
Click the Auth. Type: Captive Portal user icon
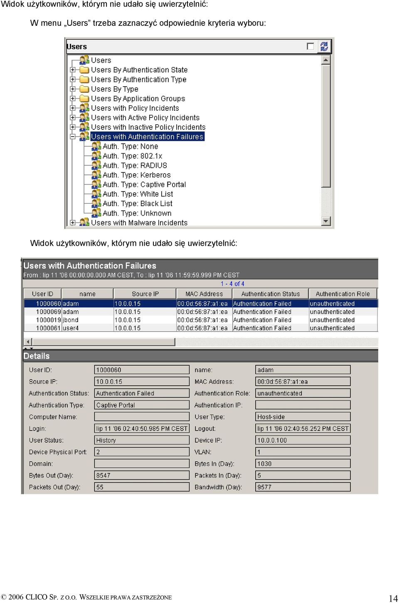pos(96,184)
